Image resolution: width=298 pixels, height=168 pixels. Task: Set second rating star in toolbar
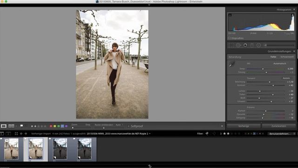(x=35, y=126)
